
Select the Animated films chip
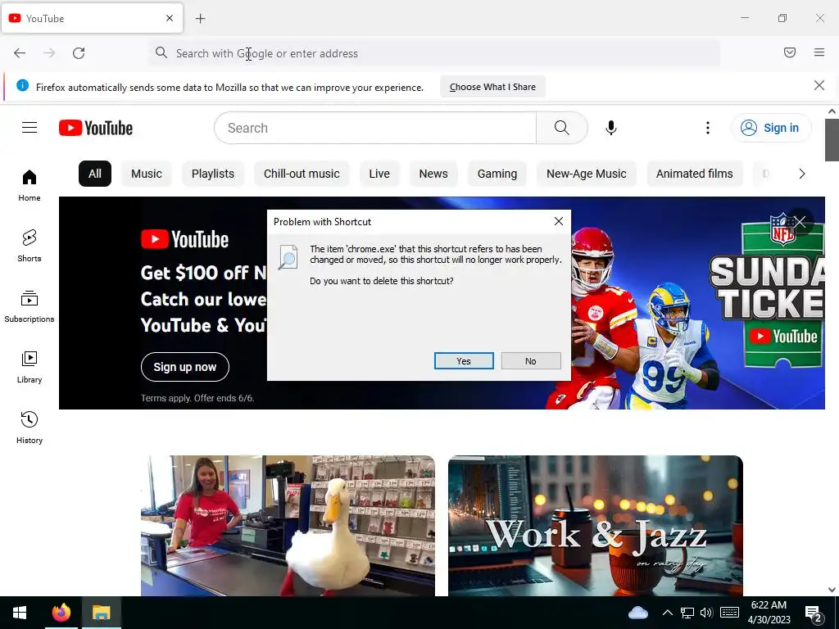695,174
